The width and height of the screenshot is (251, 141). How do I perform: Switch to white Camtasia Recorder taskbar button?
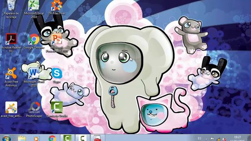[82, 138]
